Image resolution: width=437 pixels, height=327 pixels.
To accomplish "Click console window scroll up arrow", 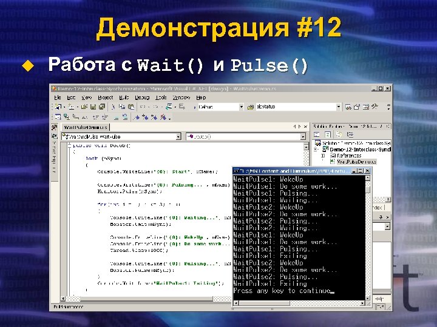I will (x=368, y=178).
